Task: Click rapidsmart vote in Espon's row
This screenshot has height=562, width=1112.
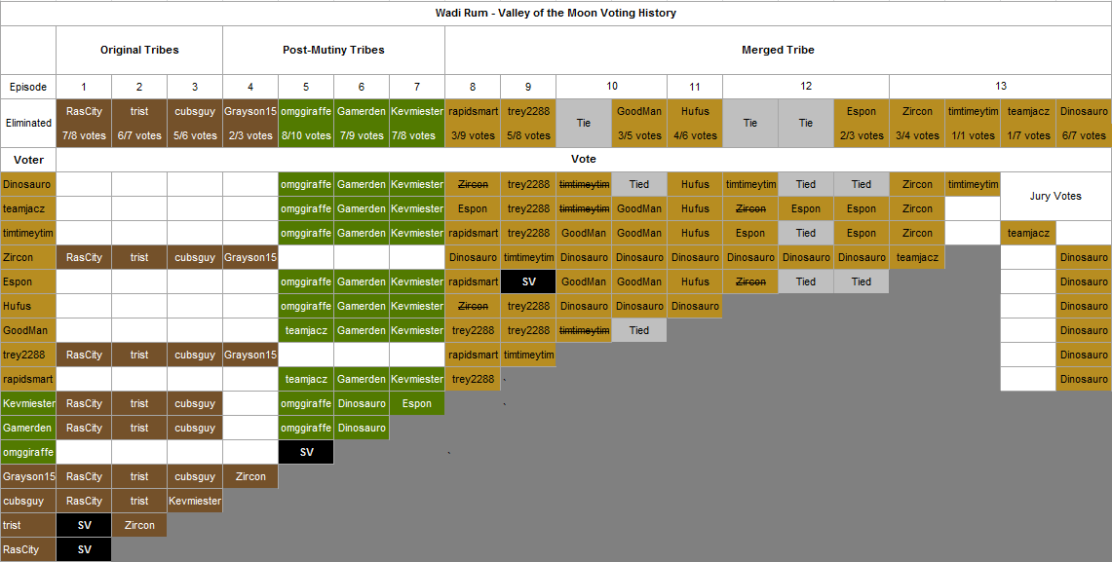Action: point(473,281)
